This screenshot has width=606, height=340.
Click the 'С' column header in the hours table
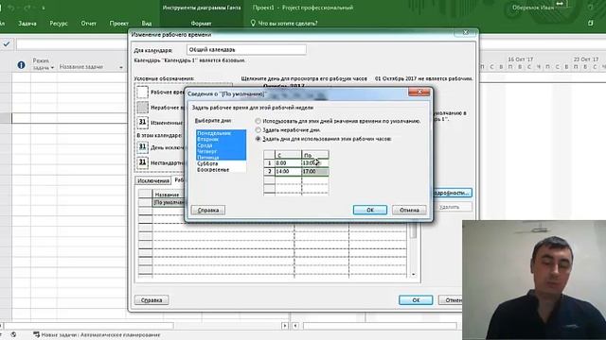(x=288, y=155)
